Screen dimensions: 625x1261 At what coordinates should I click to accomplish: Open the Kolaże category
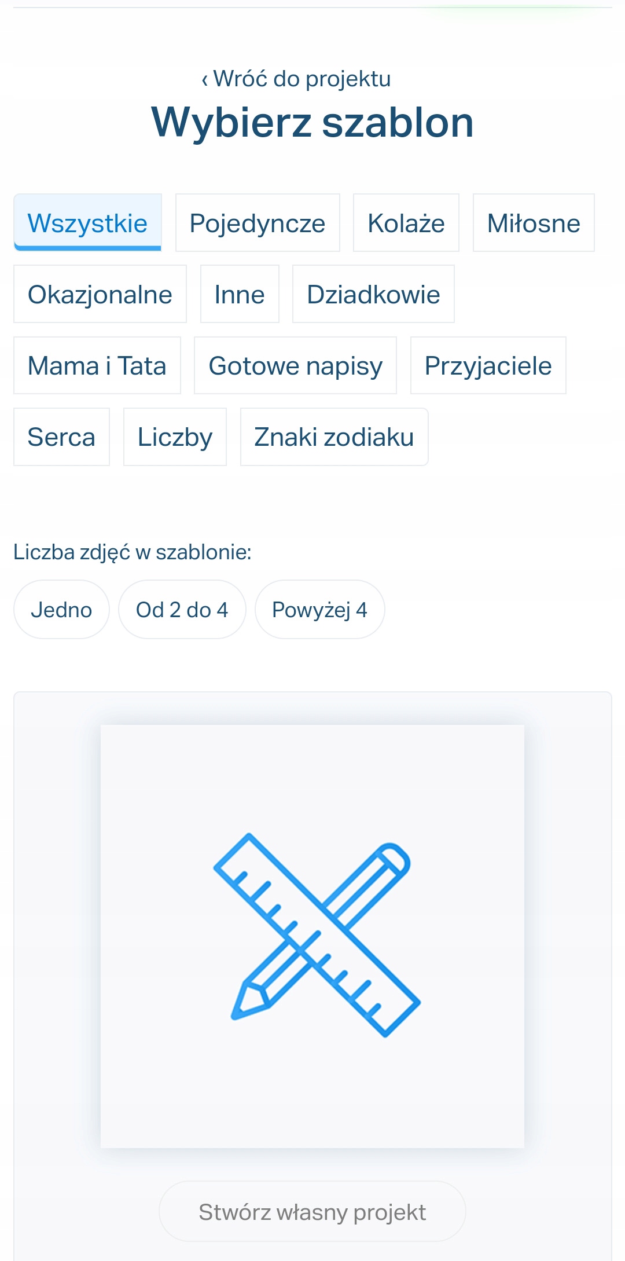click(406, 223)
